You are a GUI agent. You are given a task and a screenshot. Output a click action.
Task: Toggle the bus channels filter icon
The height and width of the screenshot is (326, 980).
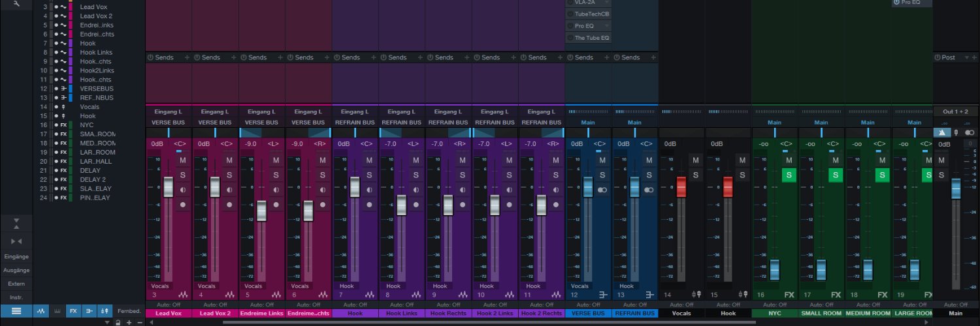click(89, 311)
